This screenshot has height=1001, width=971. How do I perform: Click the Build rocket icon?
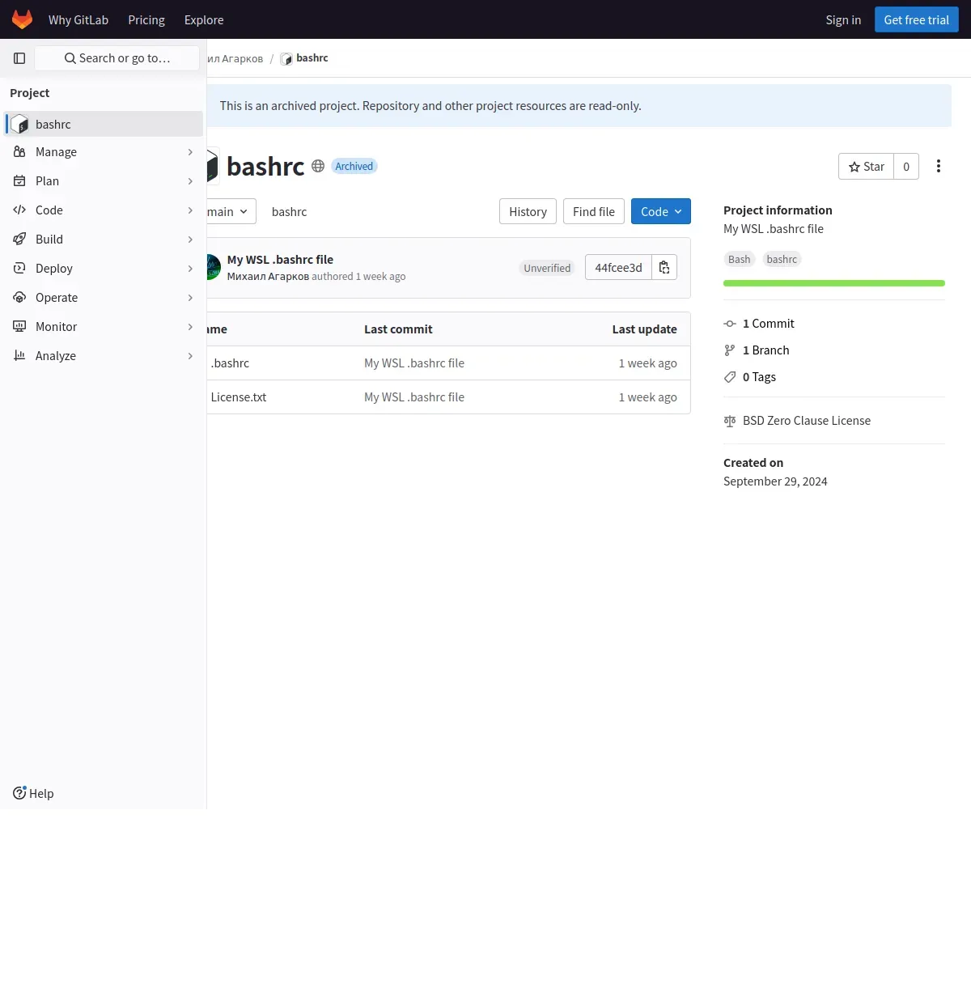tap(19, 240)
